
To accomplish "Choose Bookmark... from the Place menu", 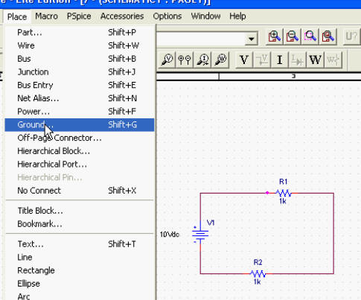I will tap(80, 224).
